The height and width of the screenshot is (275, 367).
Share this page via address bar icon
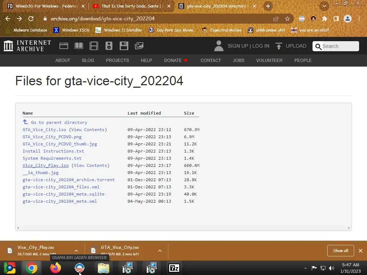(x=276, y=19)
